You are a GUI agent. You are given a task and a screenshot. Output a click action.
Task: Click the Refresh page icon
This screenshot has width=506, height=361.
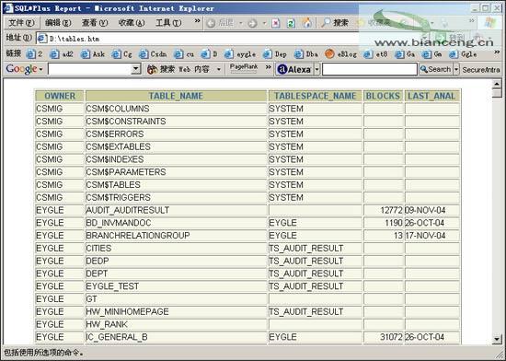click(x=291, y=23)
